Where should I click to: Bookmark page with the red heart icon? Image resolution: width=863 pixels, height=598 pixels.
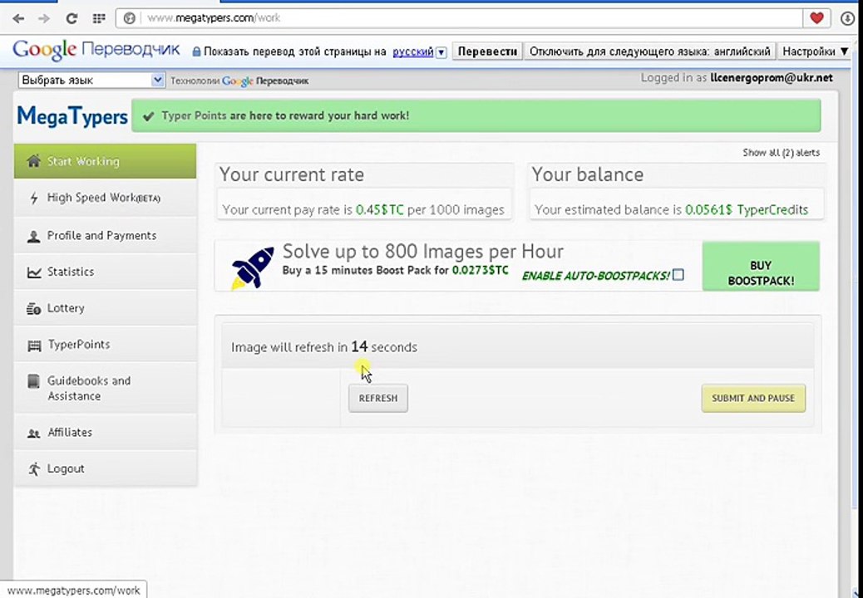[816, 18]
